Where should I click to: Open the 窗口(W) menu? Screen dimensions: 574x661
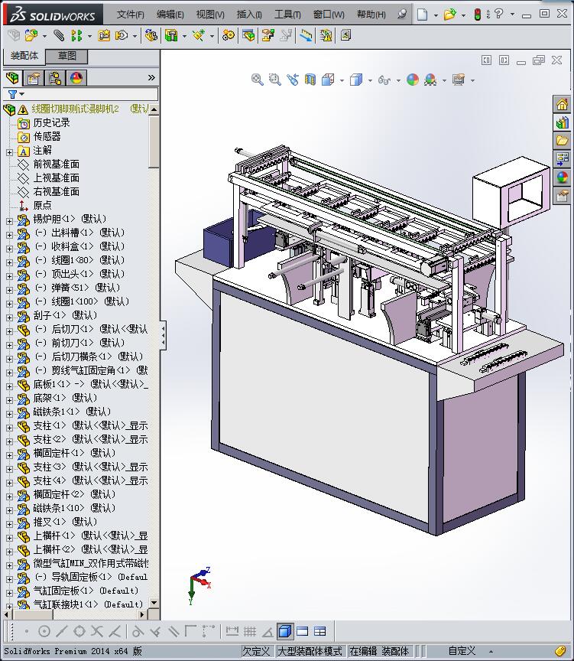(x=329, y=15)
